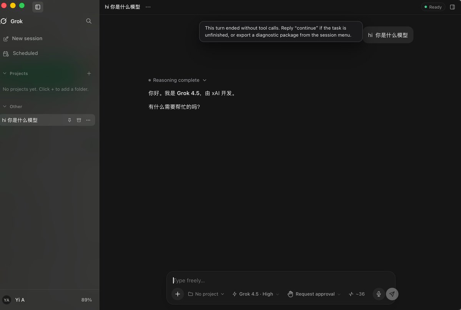Collapse the Other section
The width and height of the screenshot is (461, 310).
pyautogui.click(x=5, y=106)
